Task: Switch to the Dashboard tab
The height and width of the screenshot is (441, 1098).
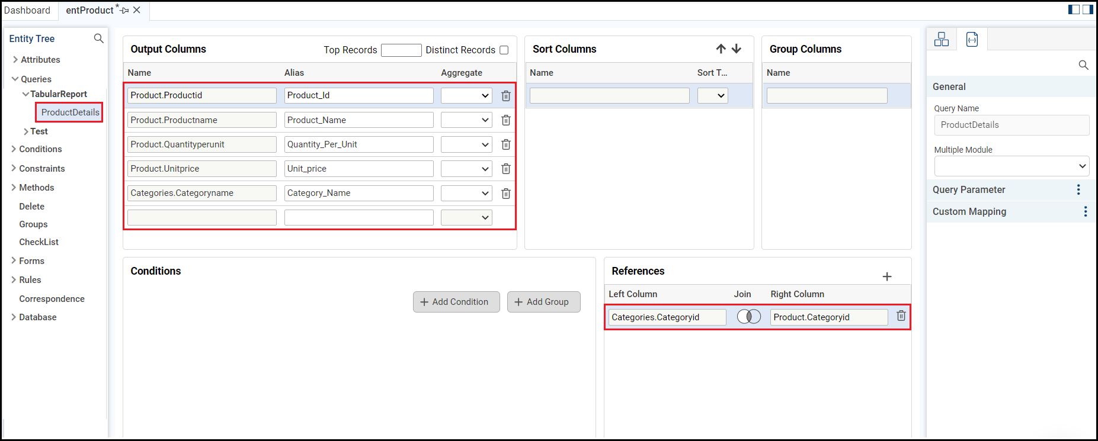Action: (x=27, y=10)
